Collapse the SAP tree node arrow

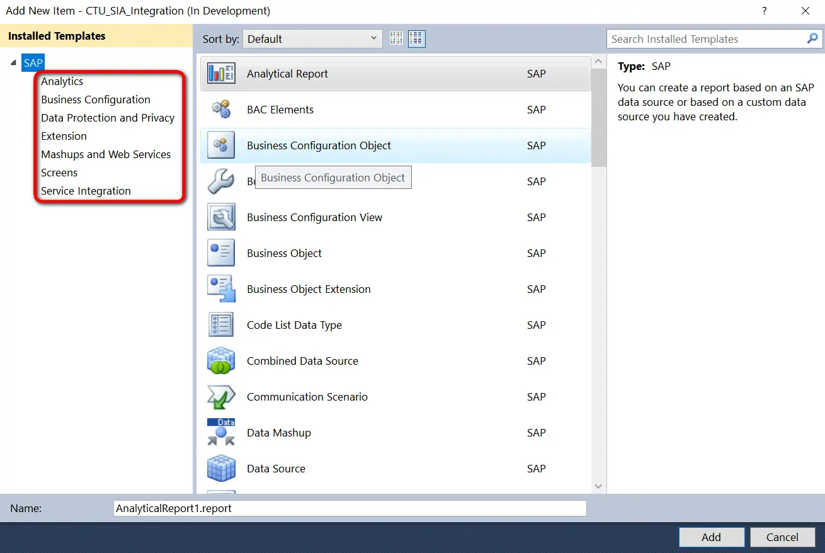pyautogui.click(x=14, y=62)
